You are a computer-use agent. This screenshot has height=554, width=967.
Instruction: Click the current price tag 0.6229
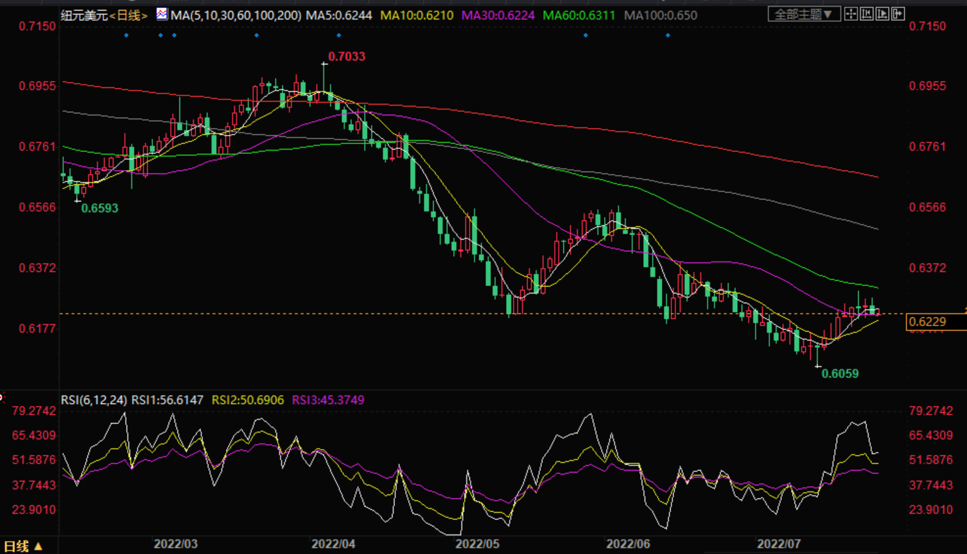point(928,322)
